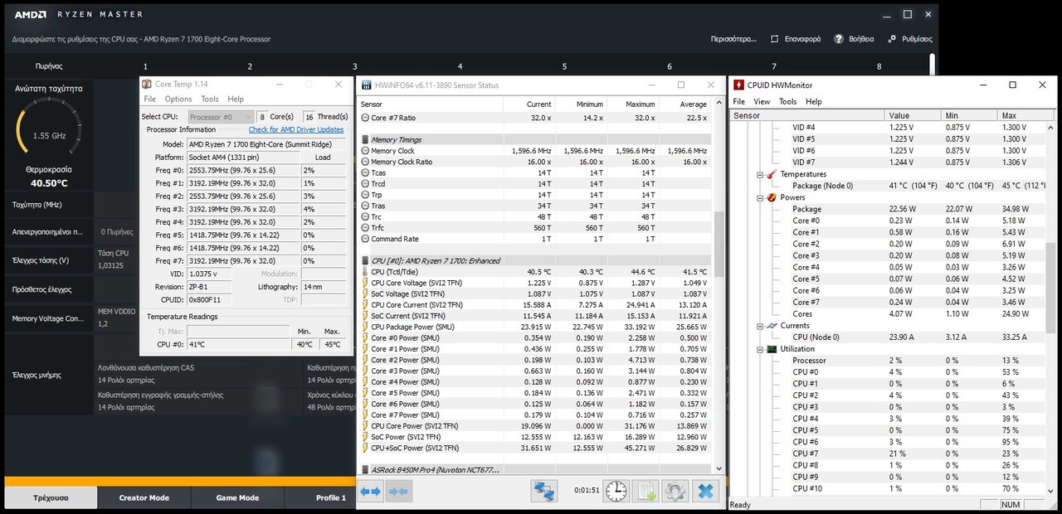Click the Core Temp title bar icon
The height and width of the screenshot is (514, 1062).
tap(147, 84)
